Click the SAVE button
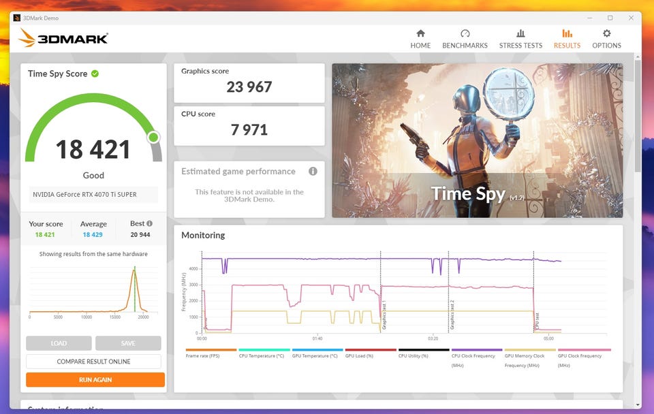This screenshot has height=414, width=654. click(x=128, y=343)
